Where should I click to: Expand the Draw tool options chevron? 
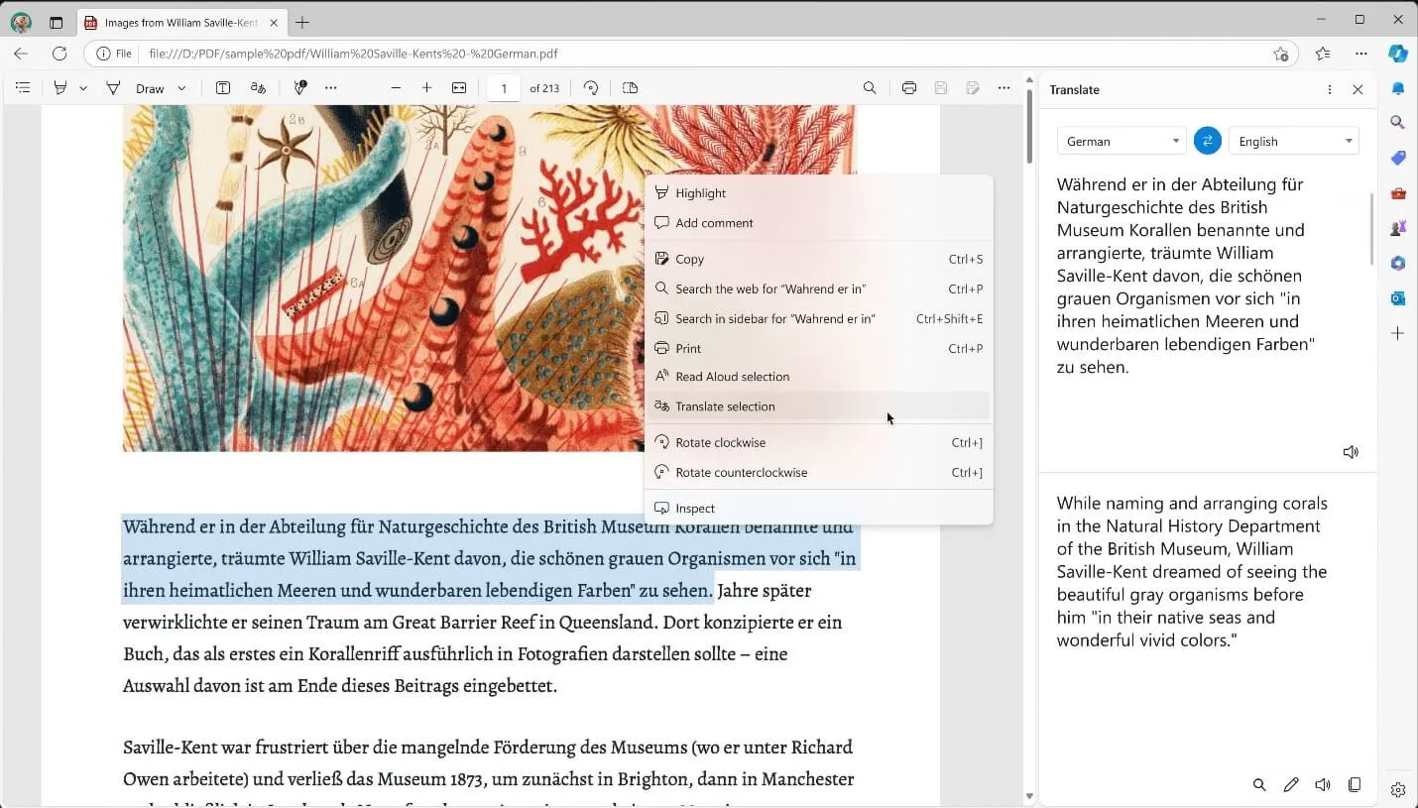click(182, 87)
